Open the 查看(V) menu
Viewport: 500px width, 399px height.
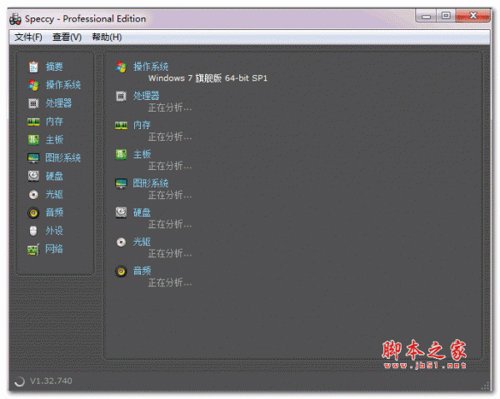[x=67, y=37]
